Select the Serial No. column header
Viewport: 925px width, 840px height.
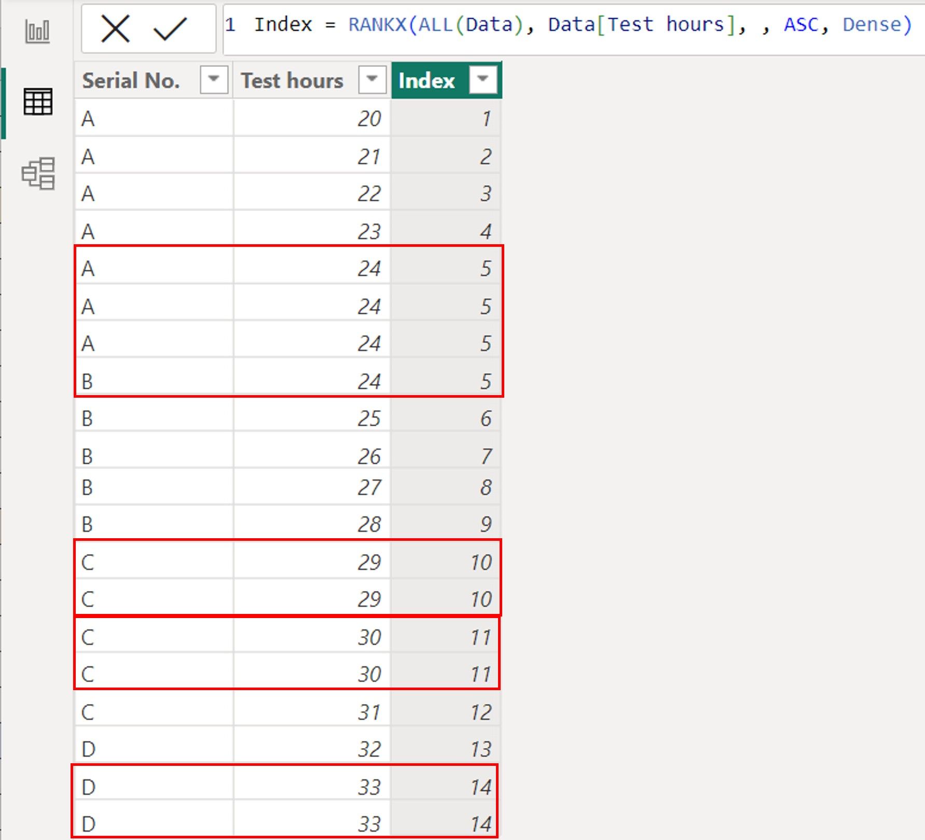(154, 80)
